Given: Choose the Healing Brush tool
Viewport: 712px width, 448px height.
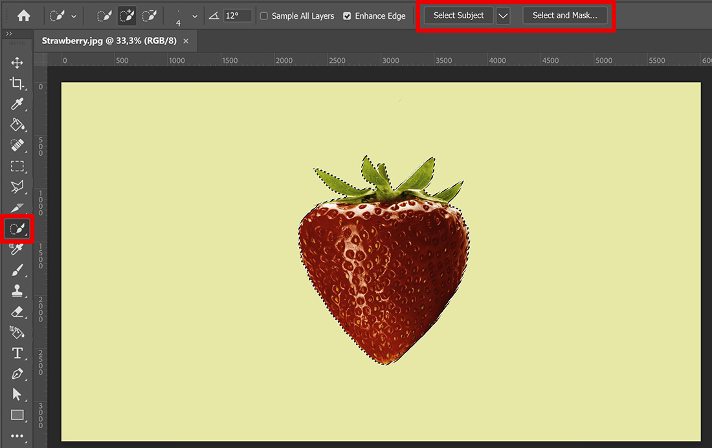Looking at the screenshot, I should coord(17,145).
